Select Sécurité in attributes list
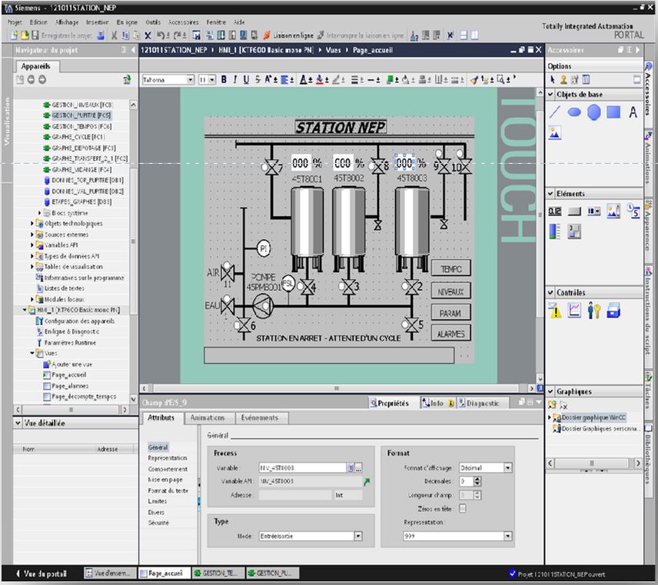Viewport: 658px width, 585px height. 158,523
